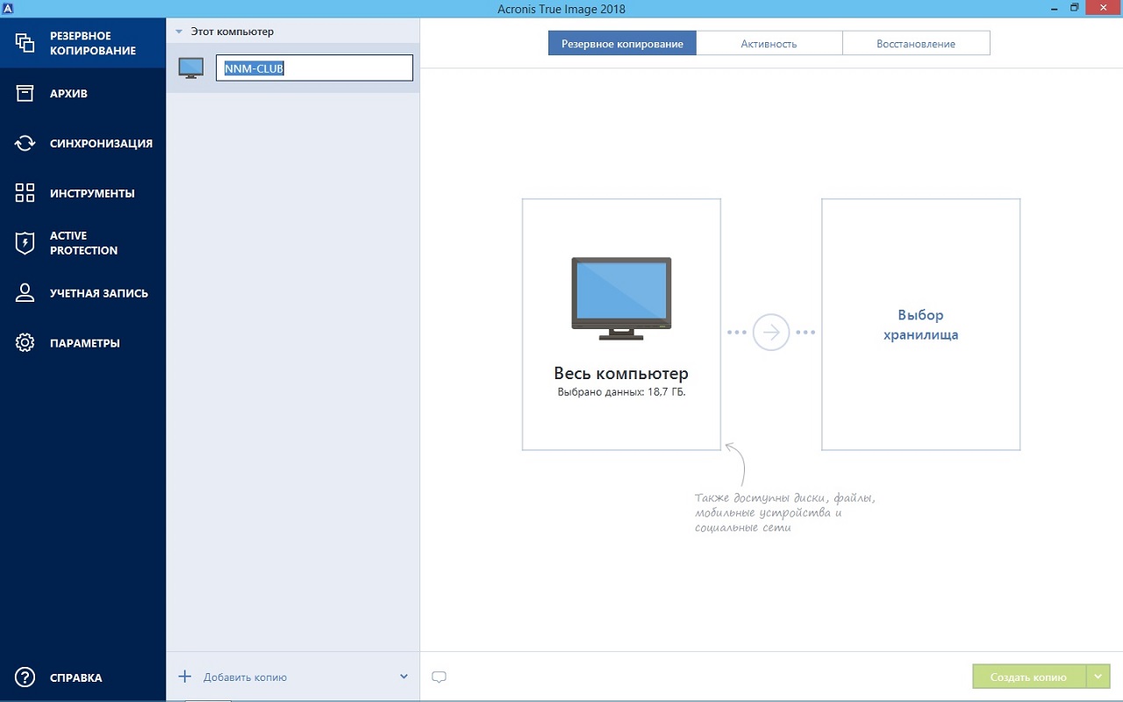Click the computer icon beside NNM-CLUB backup
The height and width of the screenshot is (702, 1123).
pos(190,68)
